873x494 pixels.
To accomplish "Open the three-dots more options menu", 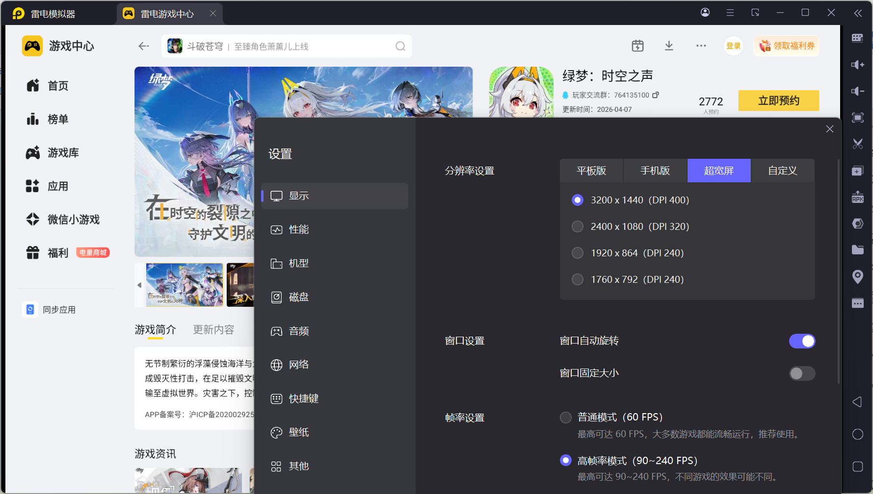I will [701, 46].
